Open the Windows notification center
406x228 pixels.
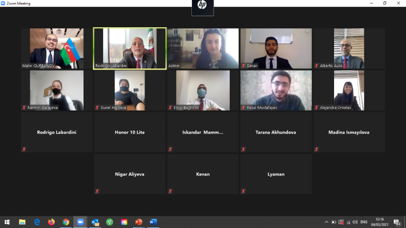click(397, 222)
